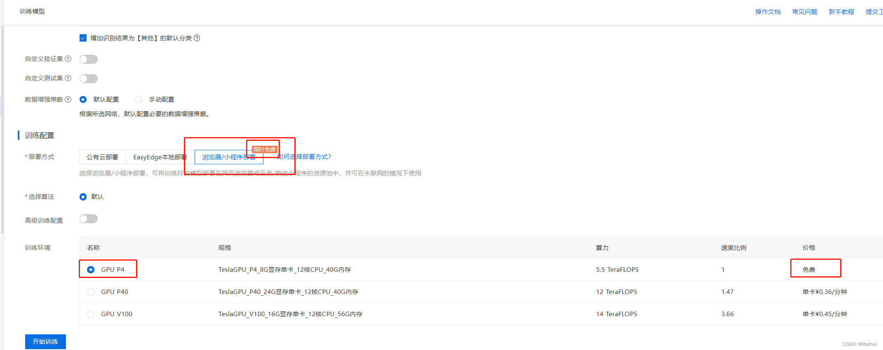Click the 算力 column header
Viewport: 883px width, 350px height.
tap(602, 248)
